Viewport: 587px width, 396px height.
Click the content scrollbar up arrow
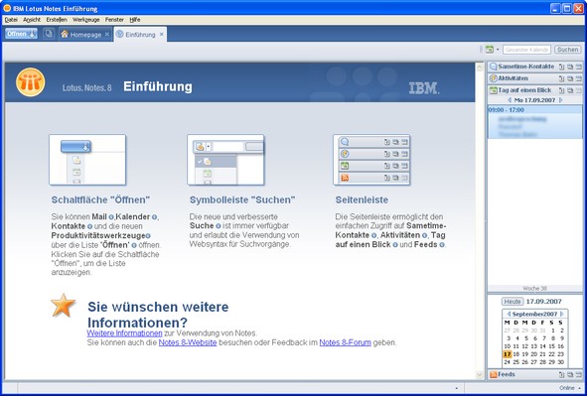point(480,67)
